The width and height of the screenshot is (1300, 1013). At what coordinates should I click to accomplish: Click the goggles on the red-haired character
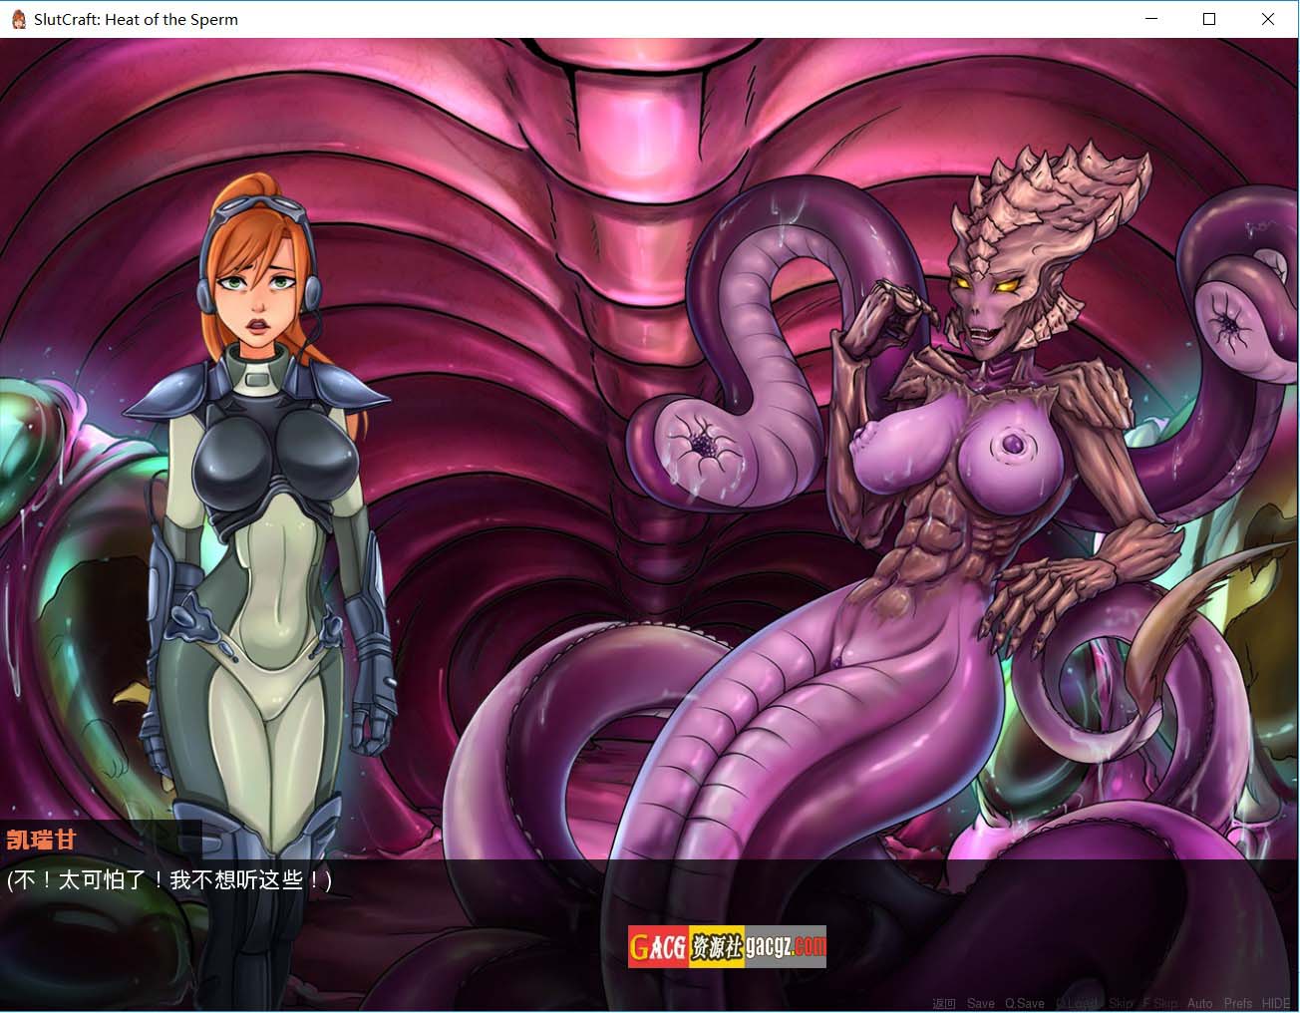point(262,207)
